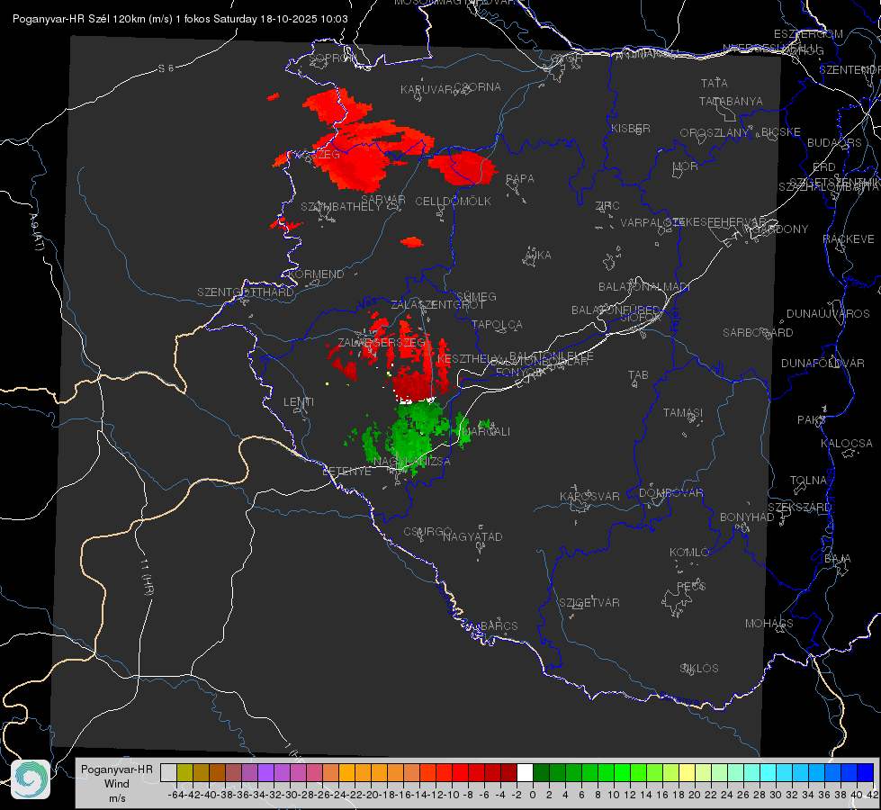Click the TAB town label
The height and width of the screenshot is (810, 881).
click(x=638, y=374)
